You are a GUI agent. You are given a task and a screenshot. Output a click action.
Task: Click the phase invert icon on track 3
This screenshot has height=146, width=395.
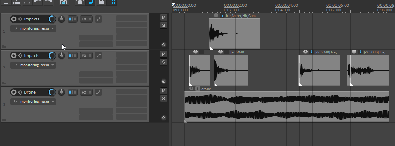163,118
